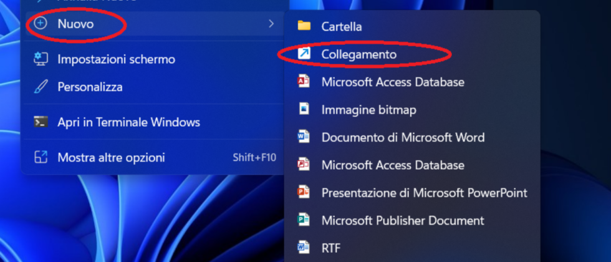The image size is (611, 262).
Task: Open Impostazioni schermo
Action: [x=116, y=59]
